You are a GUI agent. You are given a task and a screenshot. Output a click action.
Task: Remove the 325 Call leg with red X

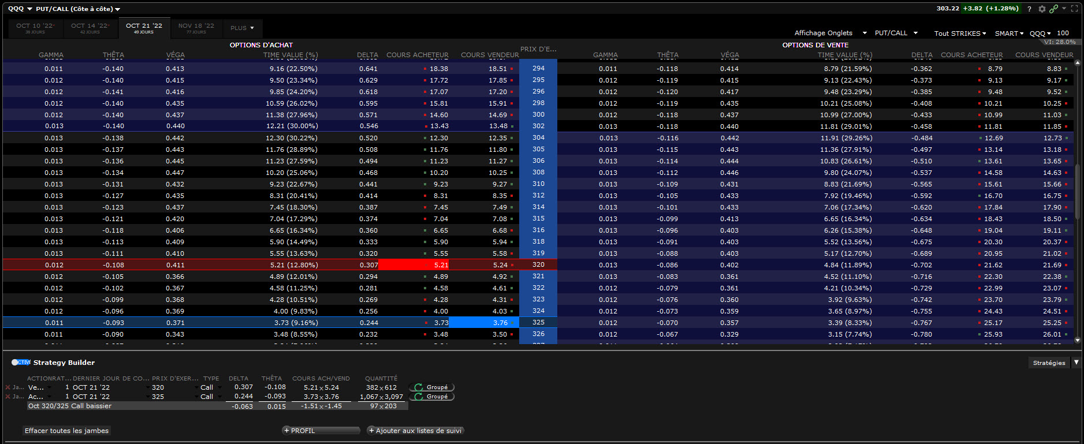pyautogui.click(x=8, y=397)
